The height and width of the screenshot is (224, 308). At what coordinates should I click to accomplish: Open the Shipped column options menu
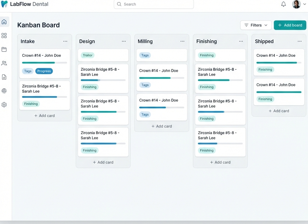(300, 41)
